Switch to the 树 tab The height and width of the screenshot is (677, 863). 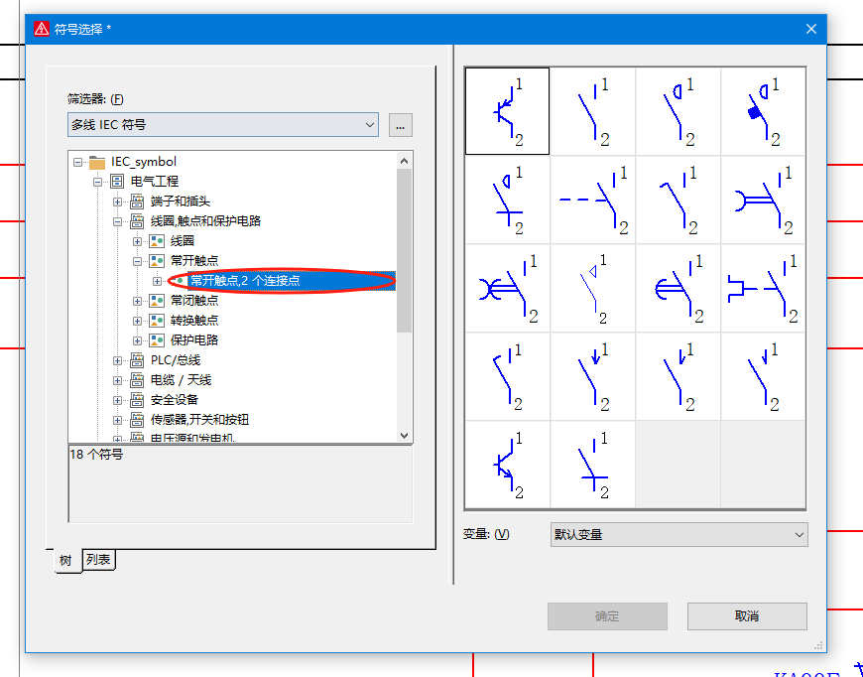(x=66, y=561)
